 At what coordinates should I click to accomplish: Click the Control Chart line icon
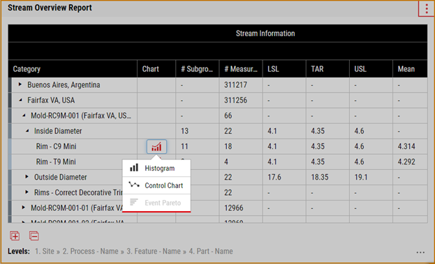point(134,185)
